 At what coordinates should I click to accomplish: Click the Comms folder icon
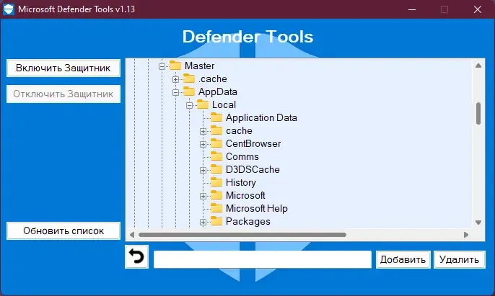216,156
